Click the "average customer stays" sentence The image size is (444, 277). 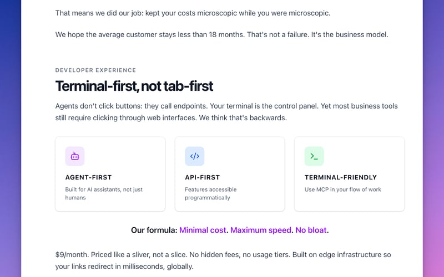click(x=221, y=34)
